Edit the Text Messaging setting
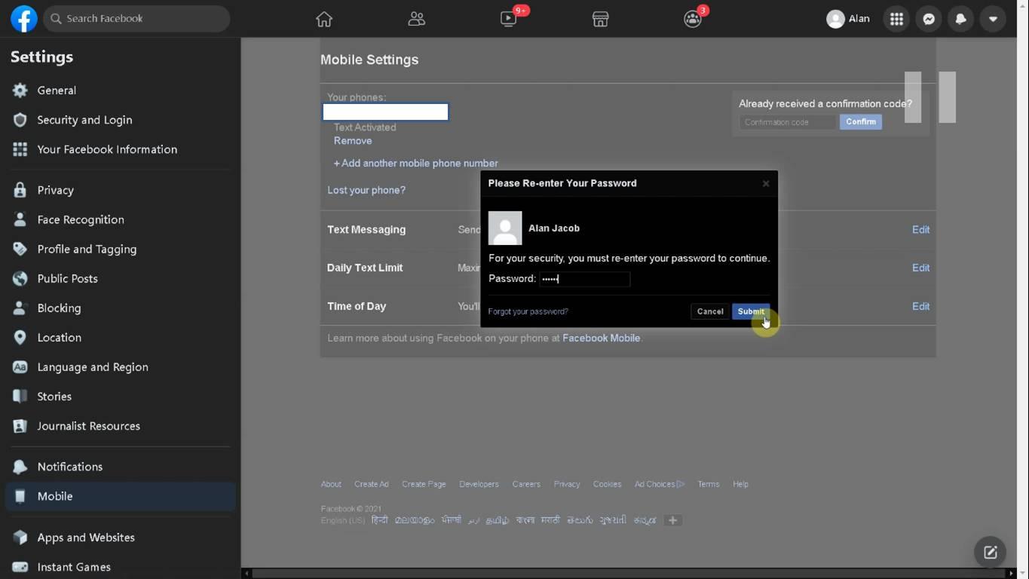The height and width of the screenshot is (579, 1029). click(920, 230)
